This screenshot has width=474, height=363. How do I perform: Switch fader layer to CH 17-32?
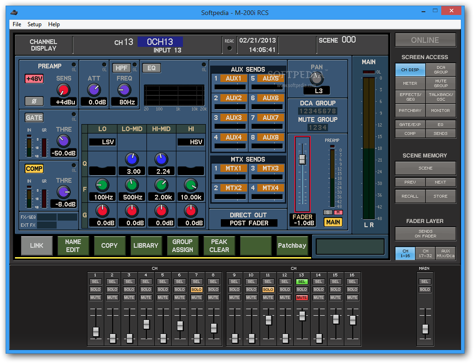pyautogui.click(x=425, y=253)
